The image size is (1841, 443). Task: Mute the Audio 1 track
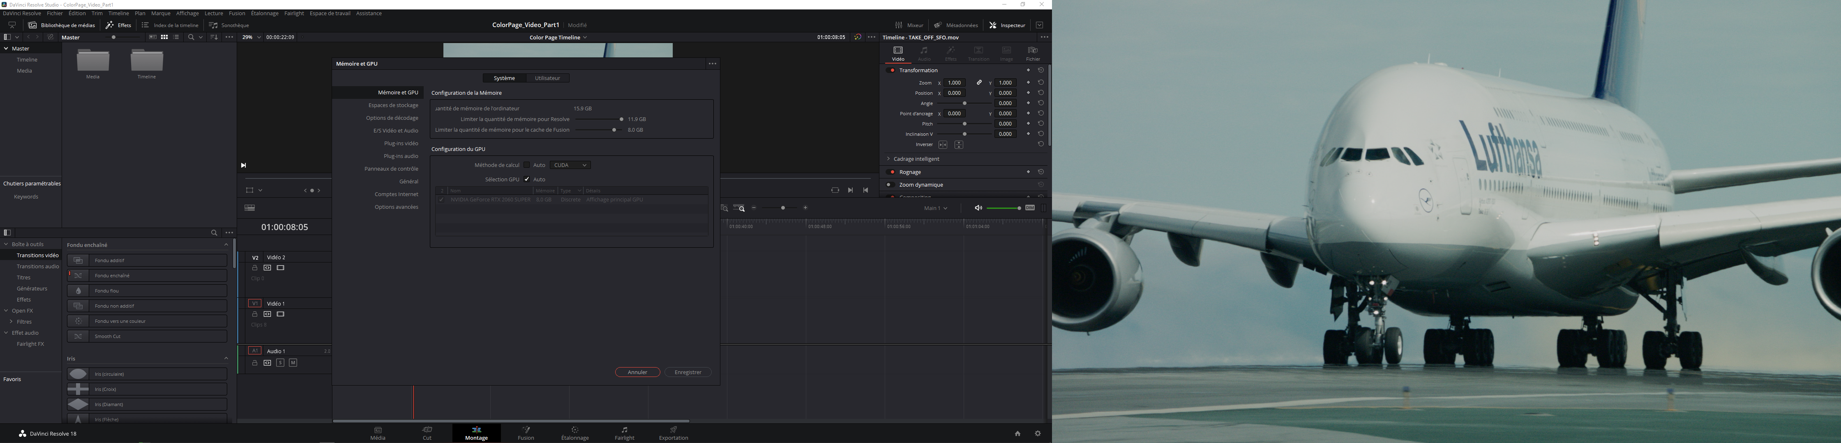click(x=293, y=363)
